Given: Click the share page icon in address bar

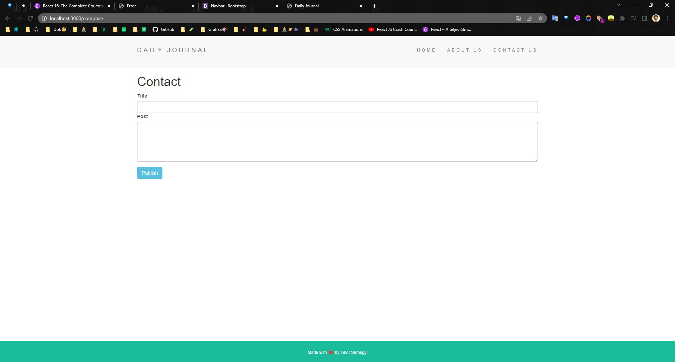Looking at the screenshot, I should [x=529, y=18].
